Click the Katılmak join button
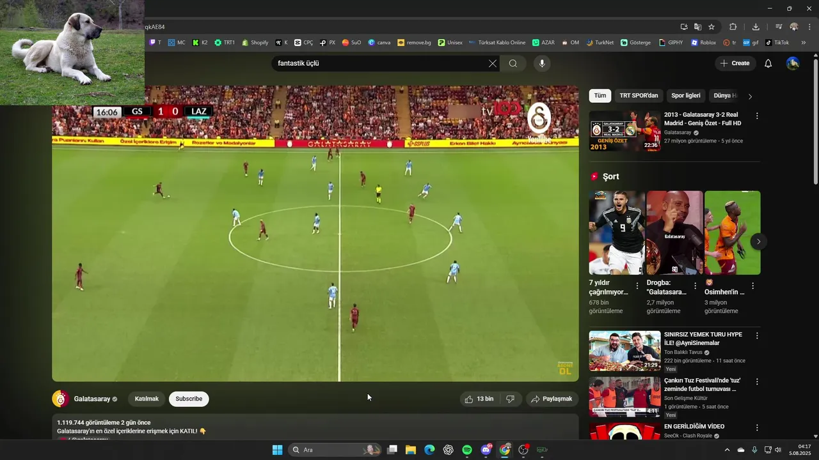Image resolution: width=819 pixels, height=460 pixels. (147, 399)
